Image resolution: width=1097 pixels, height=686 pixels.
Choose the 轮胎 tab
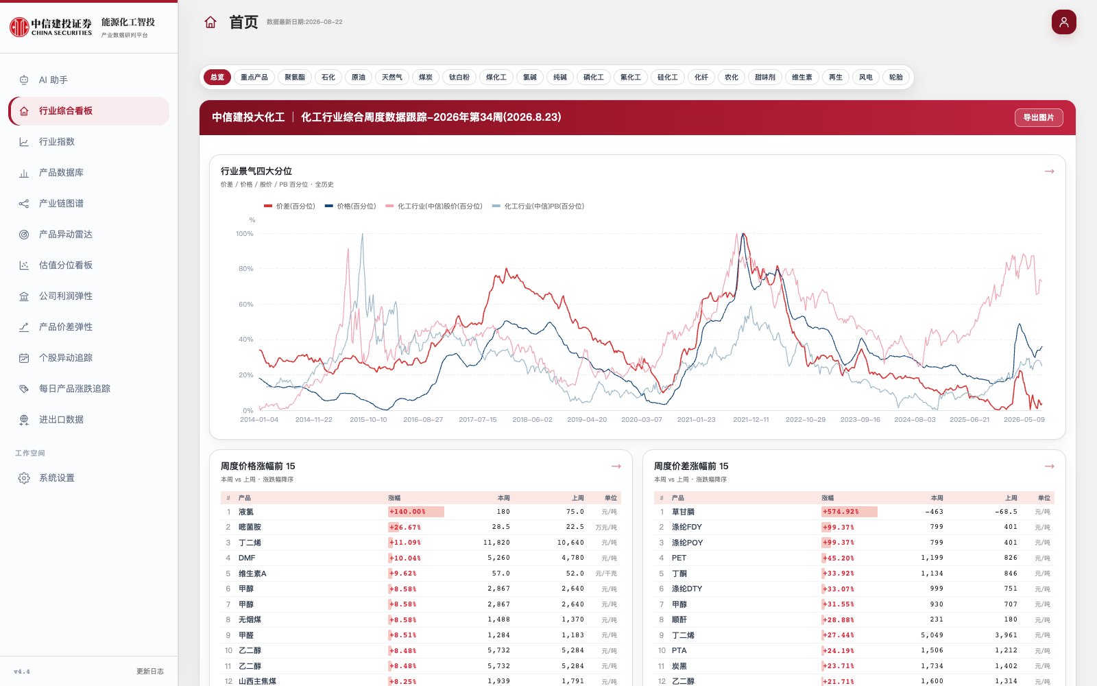(896, 78)
